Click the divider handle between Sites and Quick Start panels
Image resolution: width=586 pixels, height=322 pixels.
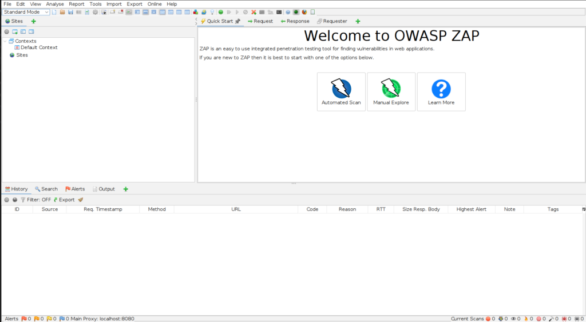pyautogui.click(x=196, y=100)
